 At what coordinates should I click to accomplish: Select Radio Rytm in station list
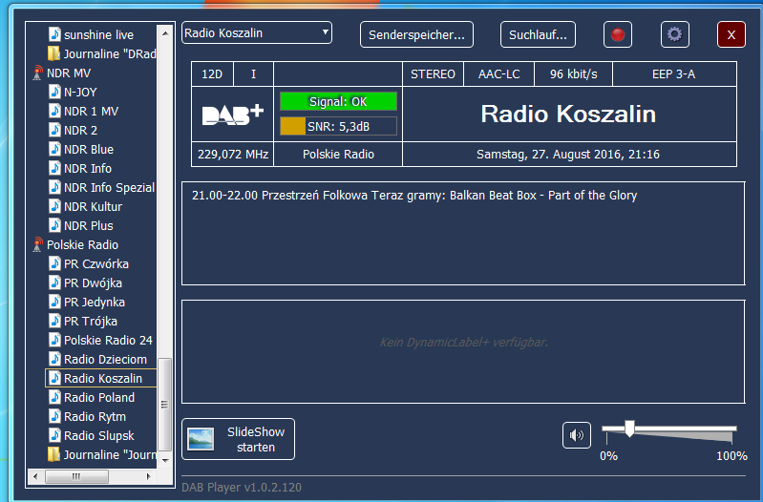pyautogui.click(x=95, y=416)
